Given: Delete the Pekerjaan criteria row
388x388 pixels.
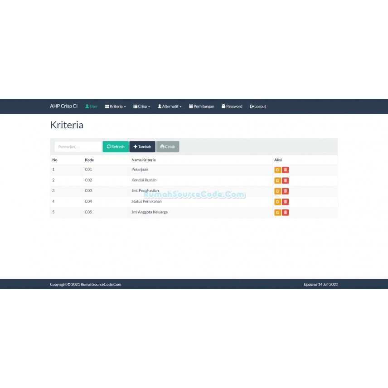Looking at the screenshot, I should (x=285, y=170).
